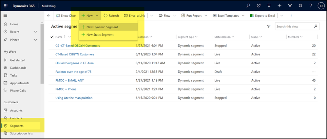Click the Flow command
This screenshot has height=139, width=327.
click(x=164, y=16)
